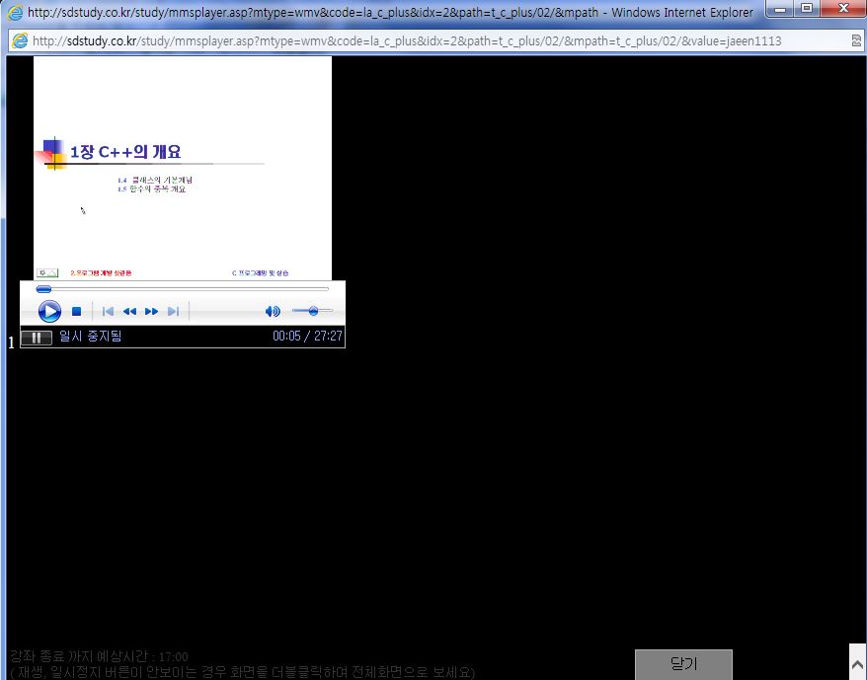Image resolution: width=867 pixels, height=680 pixels.
Task: Minimize the Internet Explorer window
Action: (780, 9)
